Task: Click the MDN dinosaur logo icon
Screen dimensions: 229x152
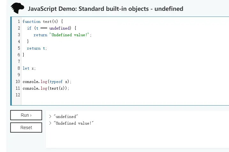Action: [x=17, y=8]
